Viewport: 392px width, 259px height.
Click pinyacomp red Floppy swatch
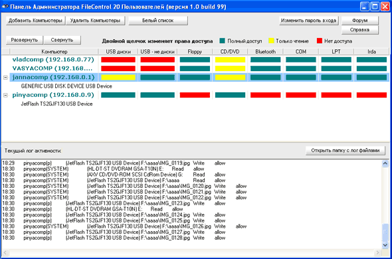(195, 95)
